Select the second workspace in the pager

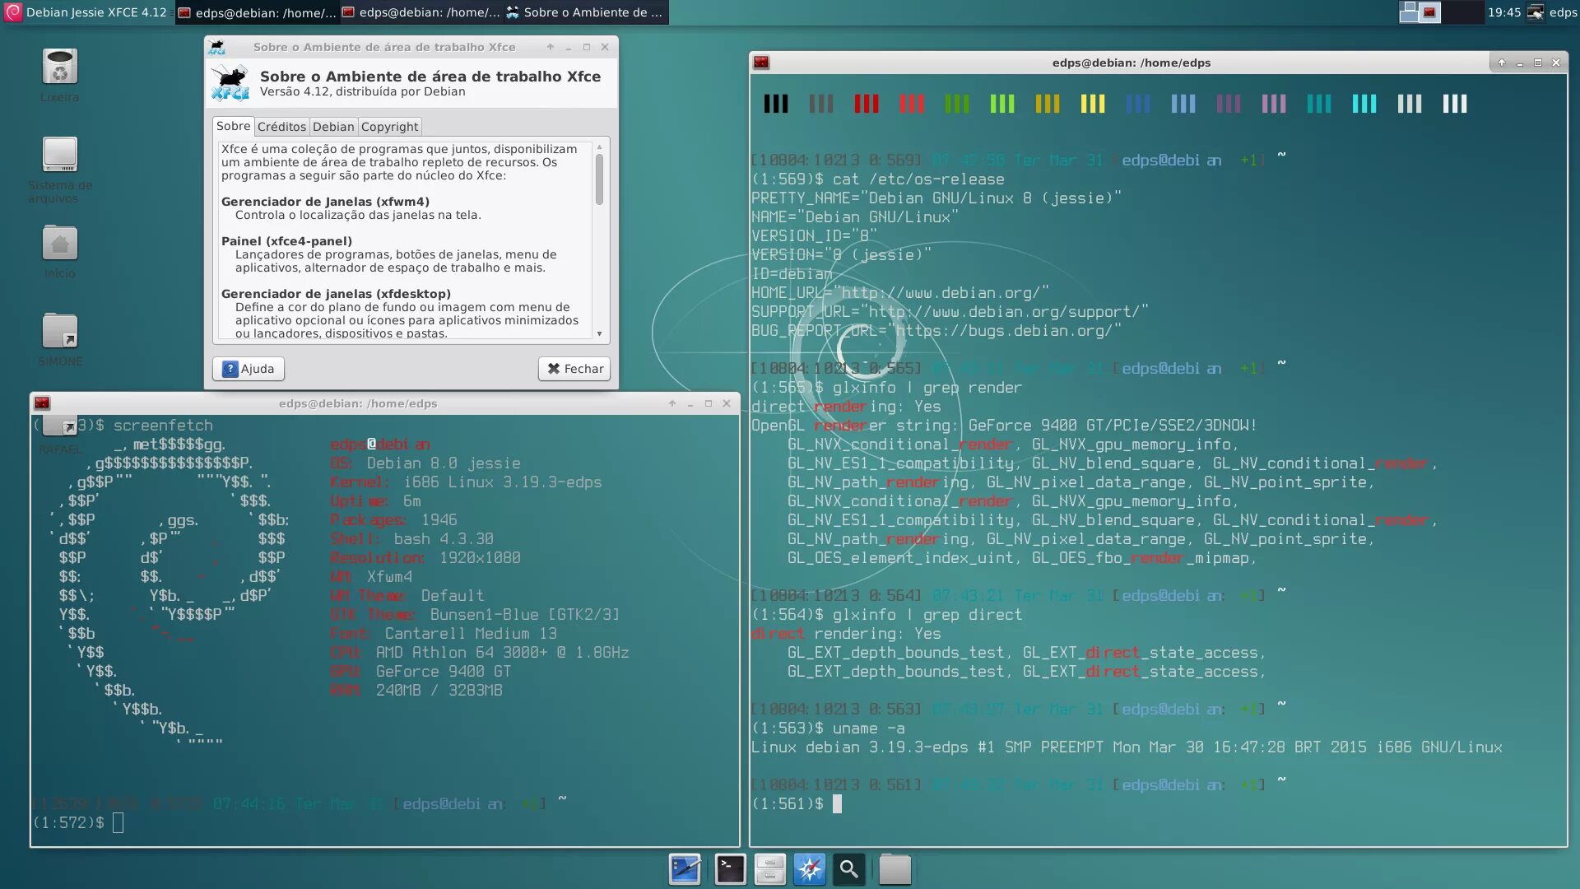click(x=1429, y=12)
